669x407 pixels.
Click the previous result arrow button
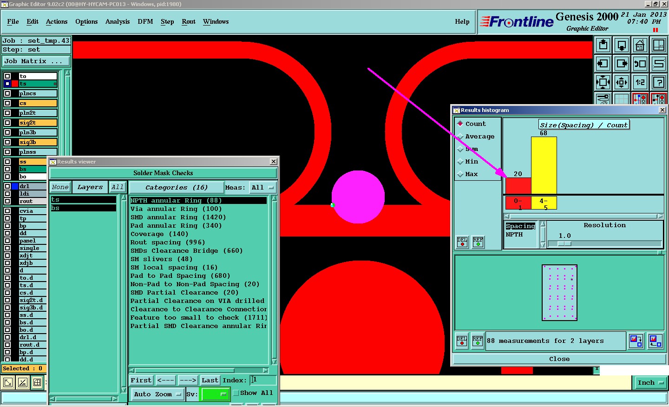[x=166, y=380]
